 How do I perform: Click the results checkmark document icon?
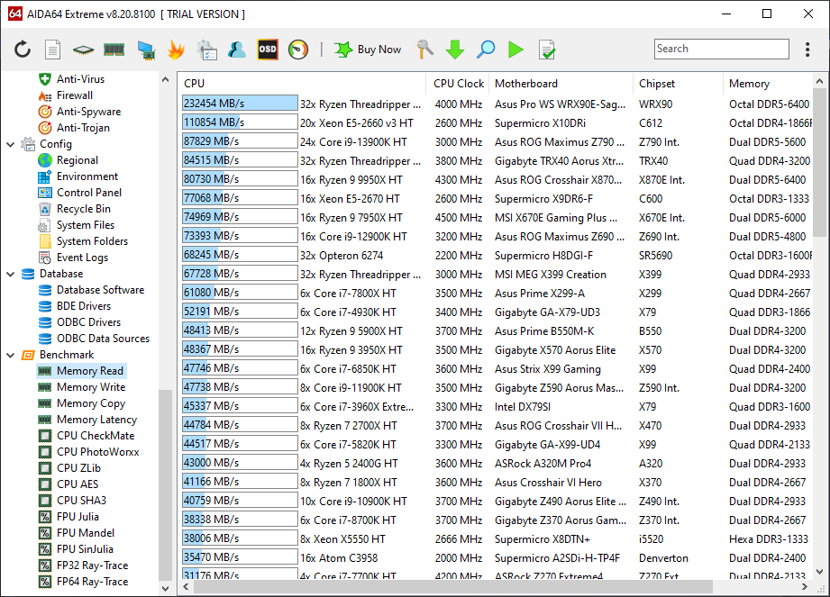546,50
